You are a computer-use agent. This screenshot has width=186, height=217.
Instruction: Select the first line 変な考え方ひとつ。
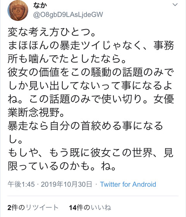click(52, 32)
